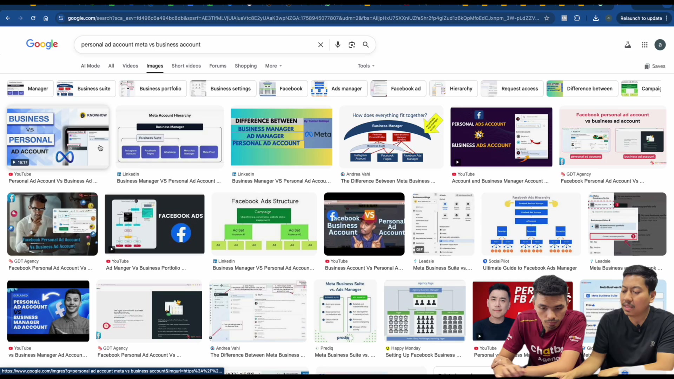This screenshot has height=379, width=674.
Task: Expand the Tools dropdown
Action: click(366, 66)
